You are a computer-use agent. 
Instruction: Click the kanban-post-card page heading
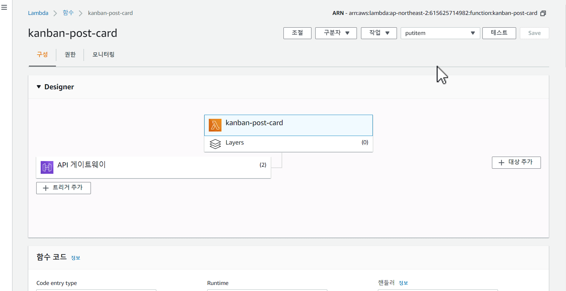tap(72, 33)
